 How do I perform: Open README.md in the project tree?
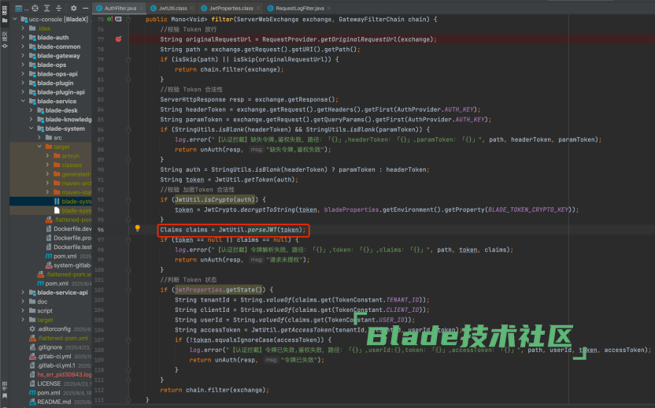point(54,401)
